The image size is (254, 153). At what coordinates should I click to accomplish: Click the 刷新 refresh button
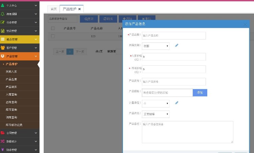108,19
